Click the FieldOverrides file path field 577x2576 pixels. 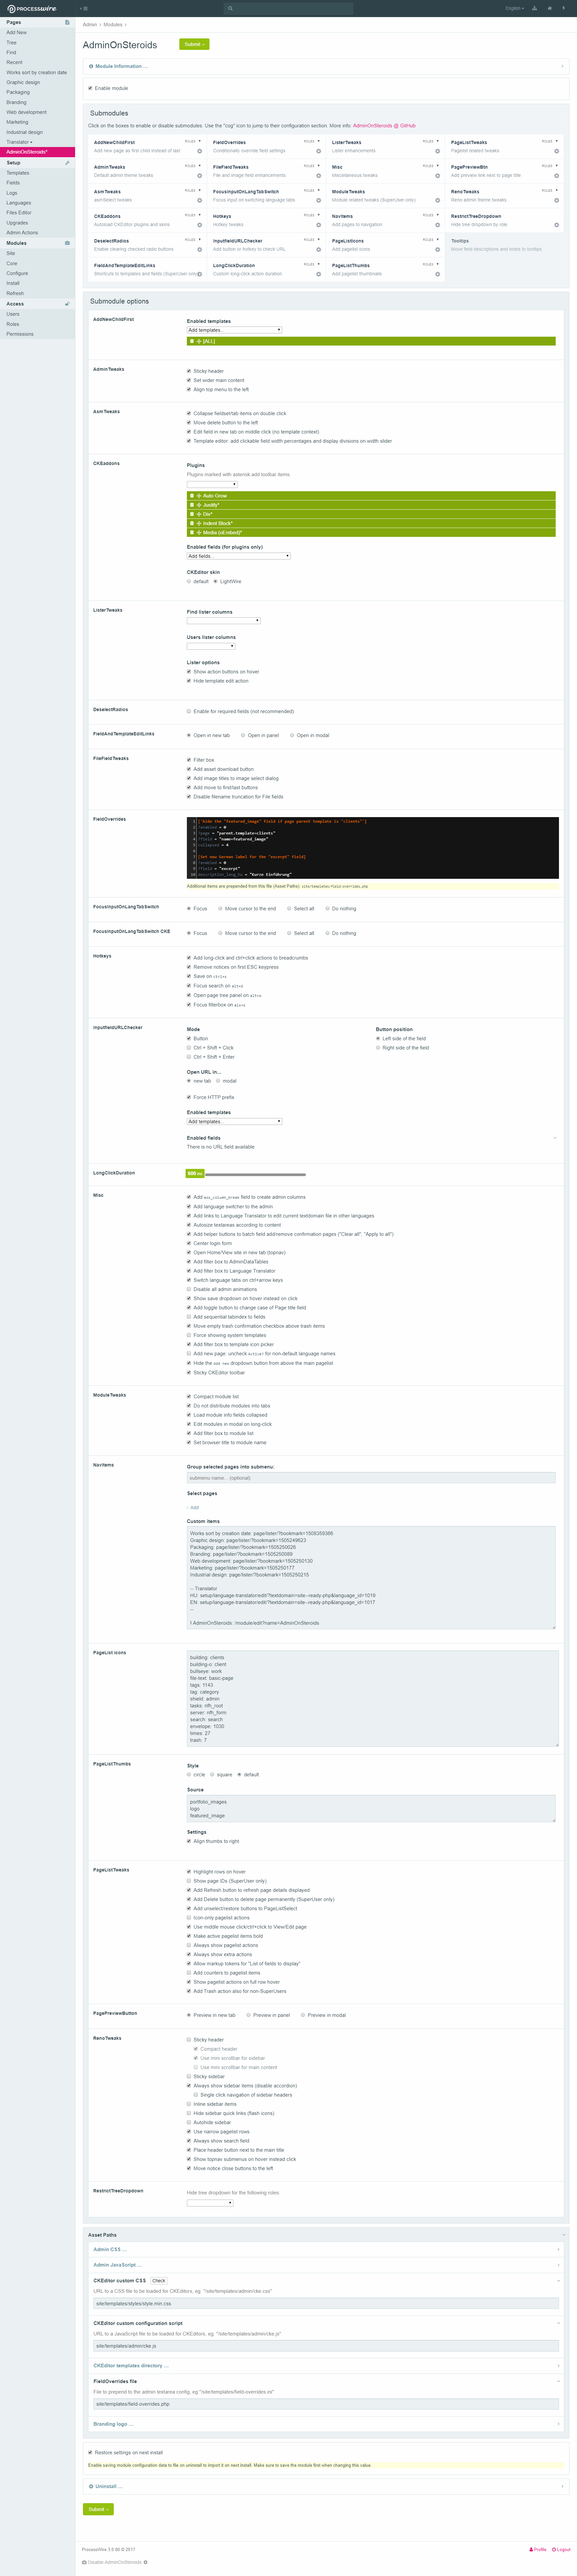327,2404
